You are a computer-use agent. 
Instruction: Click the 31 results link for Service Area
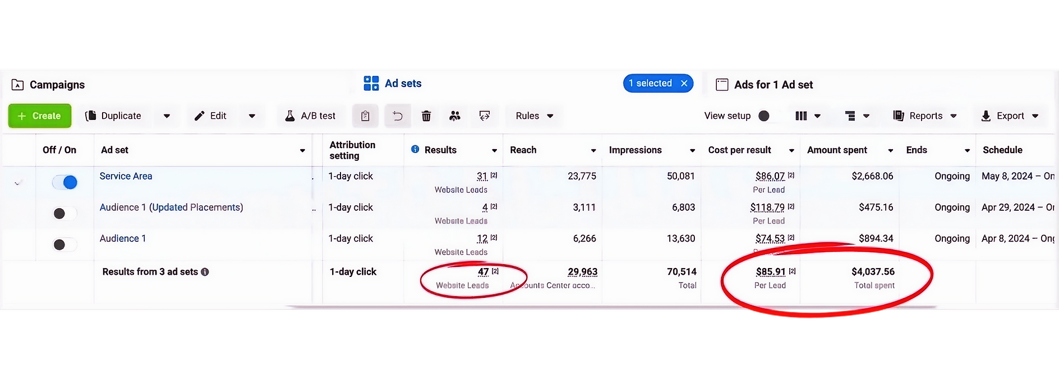click(x=482, y=176)
